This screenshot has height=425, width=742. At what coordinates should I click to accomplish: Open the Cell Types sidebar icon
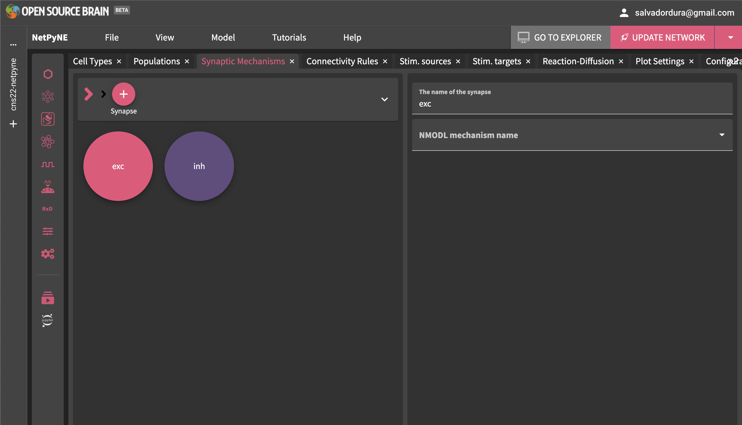pyautogui.click(x=47, y=74)
